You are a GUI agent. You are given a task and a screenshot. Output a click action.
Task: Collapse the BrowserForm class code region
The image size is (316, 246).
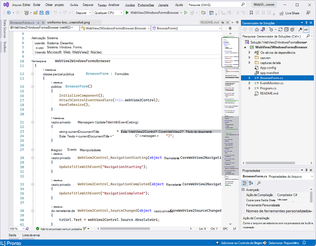[32, 73]
